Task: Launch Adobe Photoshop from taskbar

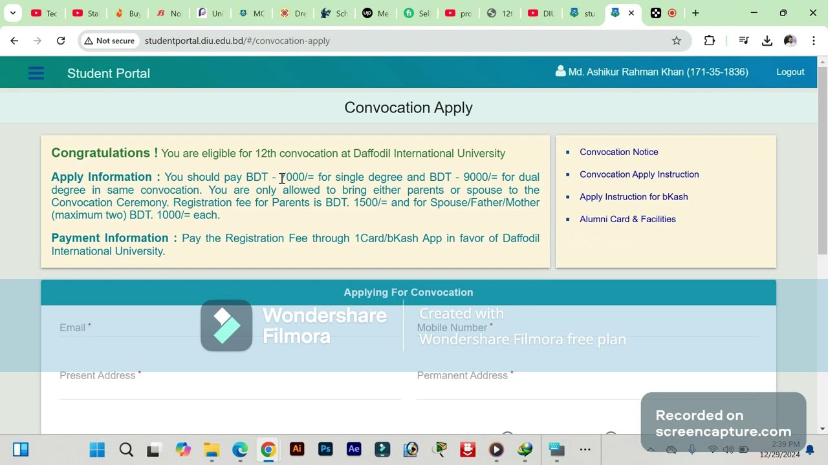Action: [x=325, y=449]
